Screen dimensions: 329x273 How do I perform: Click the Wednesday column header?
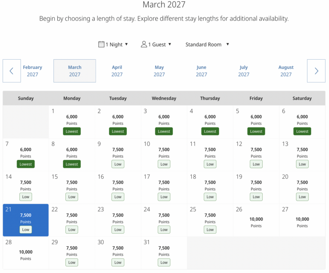tap(164, 98)
